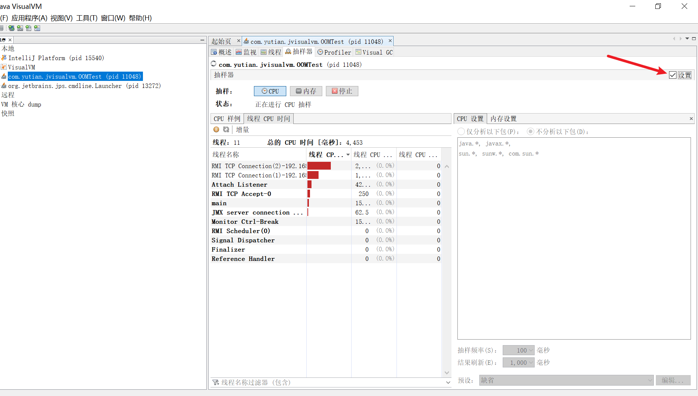Expand the 预设 preset combo box

[649, 380]
